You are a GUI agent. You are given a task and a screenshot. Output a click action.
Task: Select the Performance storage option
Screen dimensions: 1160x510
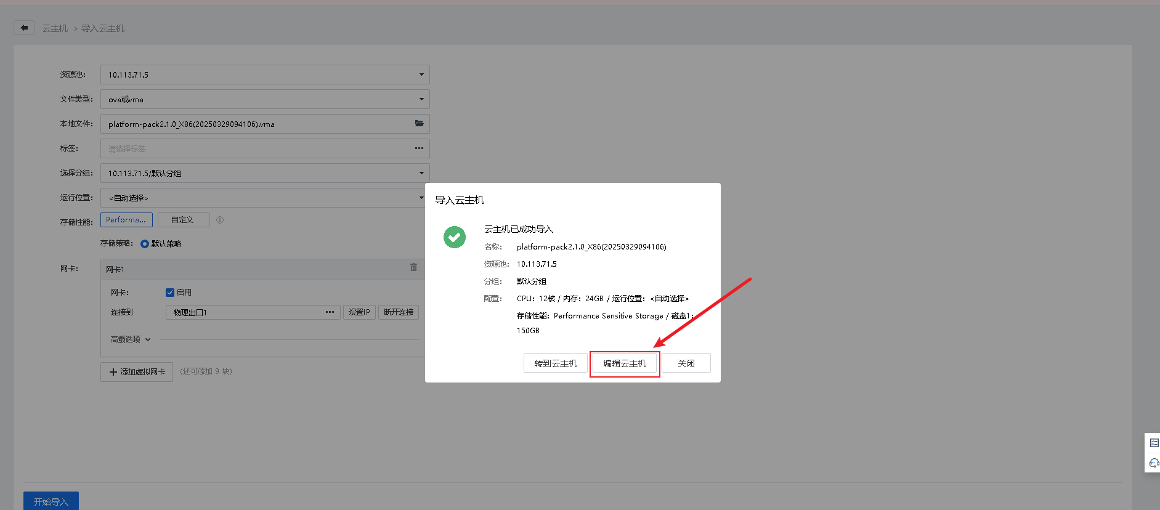tap(126, 220)
